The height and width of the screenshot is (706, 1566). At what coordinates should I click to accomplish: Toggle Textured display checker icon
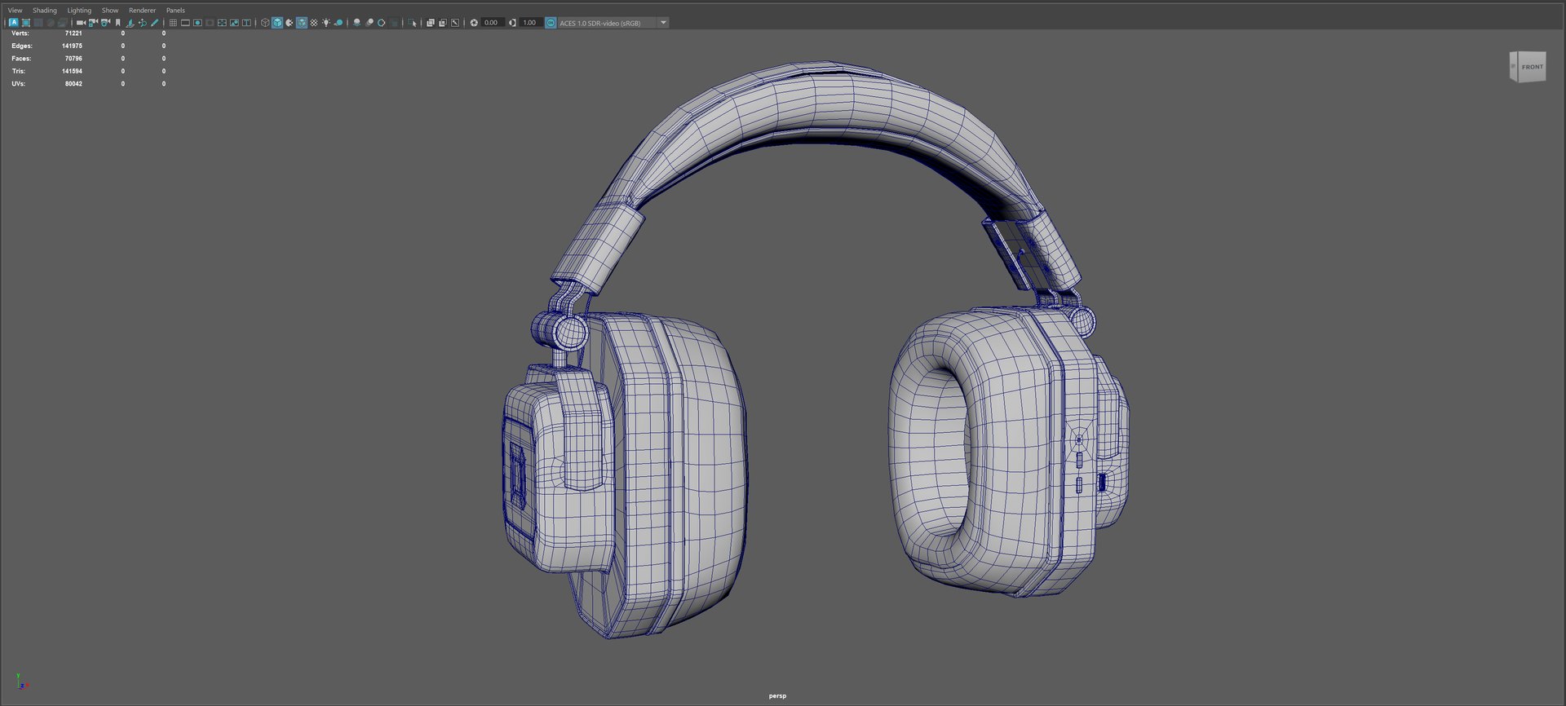314,23
